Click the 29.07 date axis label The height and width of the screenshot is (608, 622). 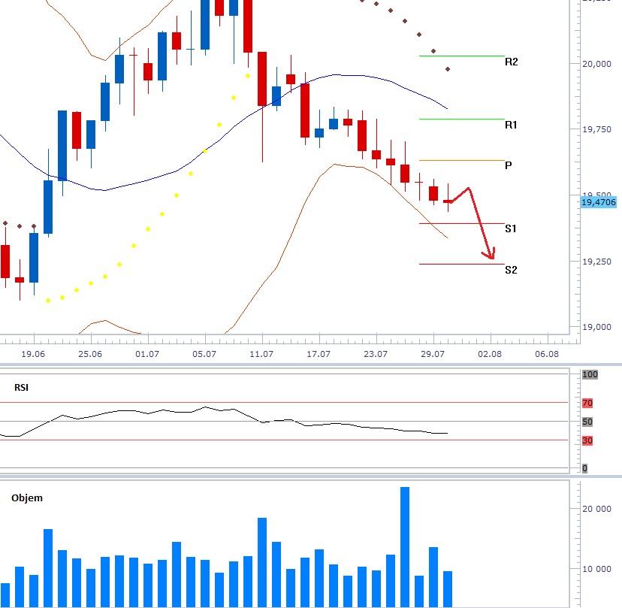pos(433,354)
